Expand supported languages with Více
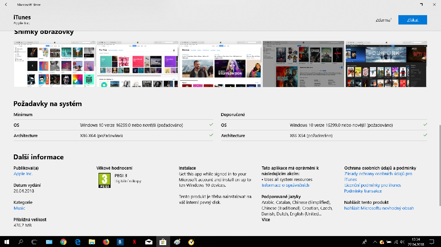 tap(266, 220)
